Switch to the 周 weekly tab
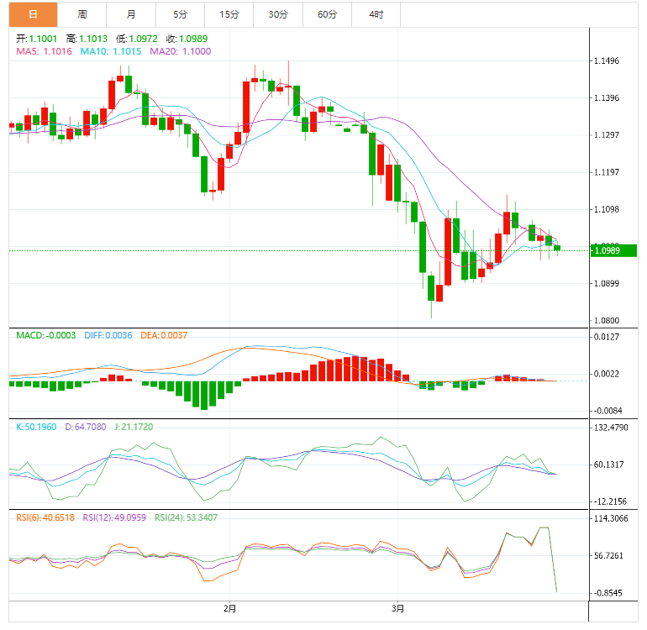This screenshot has height=630, width=647. pyautogui.click(x=82, y=14)
